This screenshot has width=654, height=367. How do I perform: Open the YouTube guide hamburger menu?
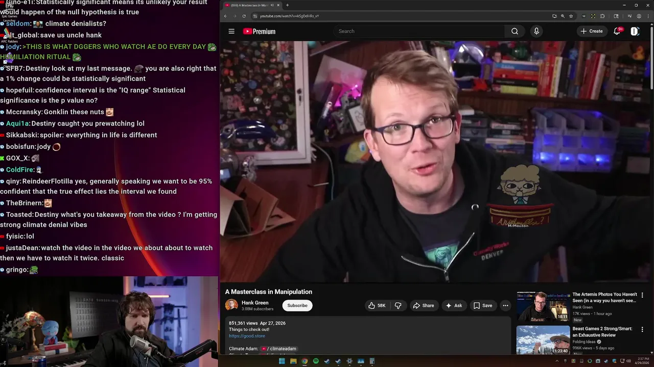231,31
